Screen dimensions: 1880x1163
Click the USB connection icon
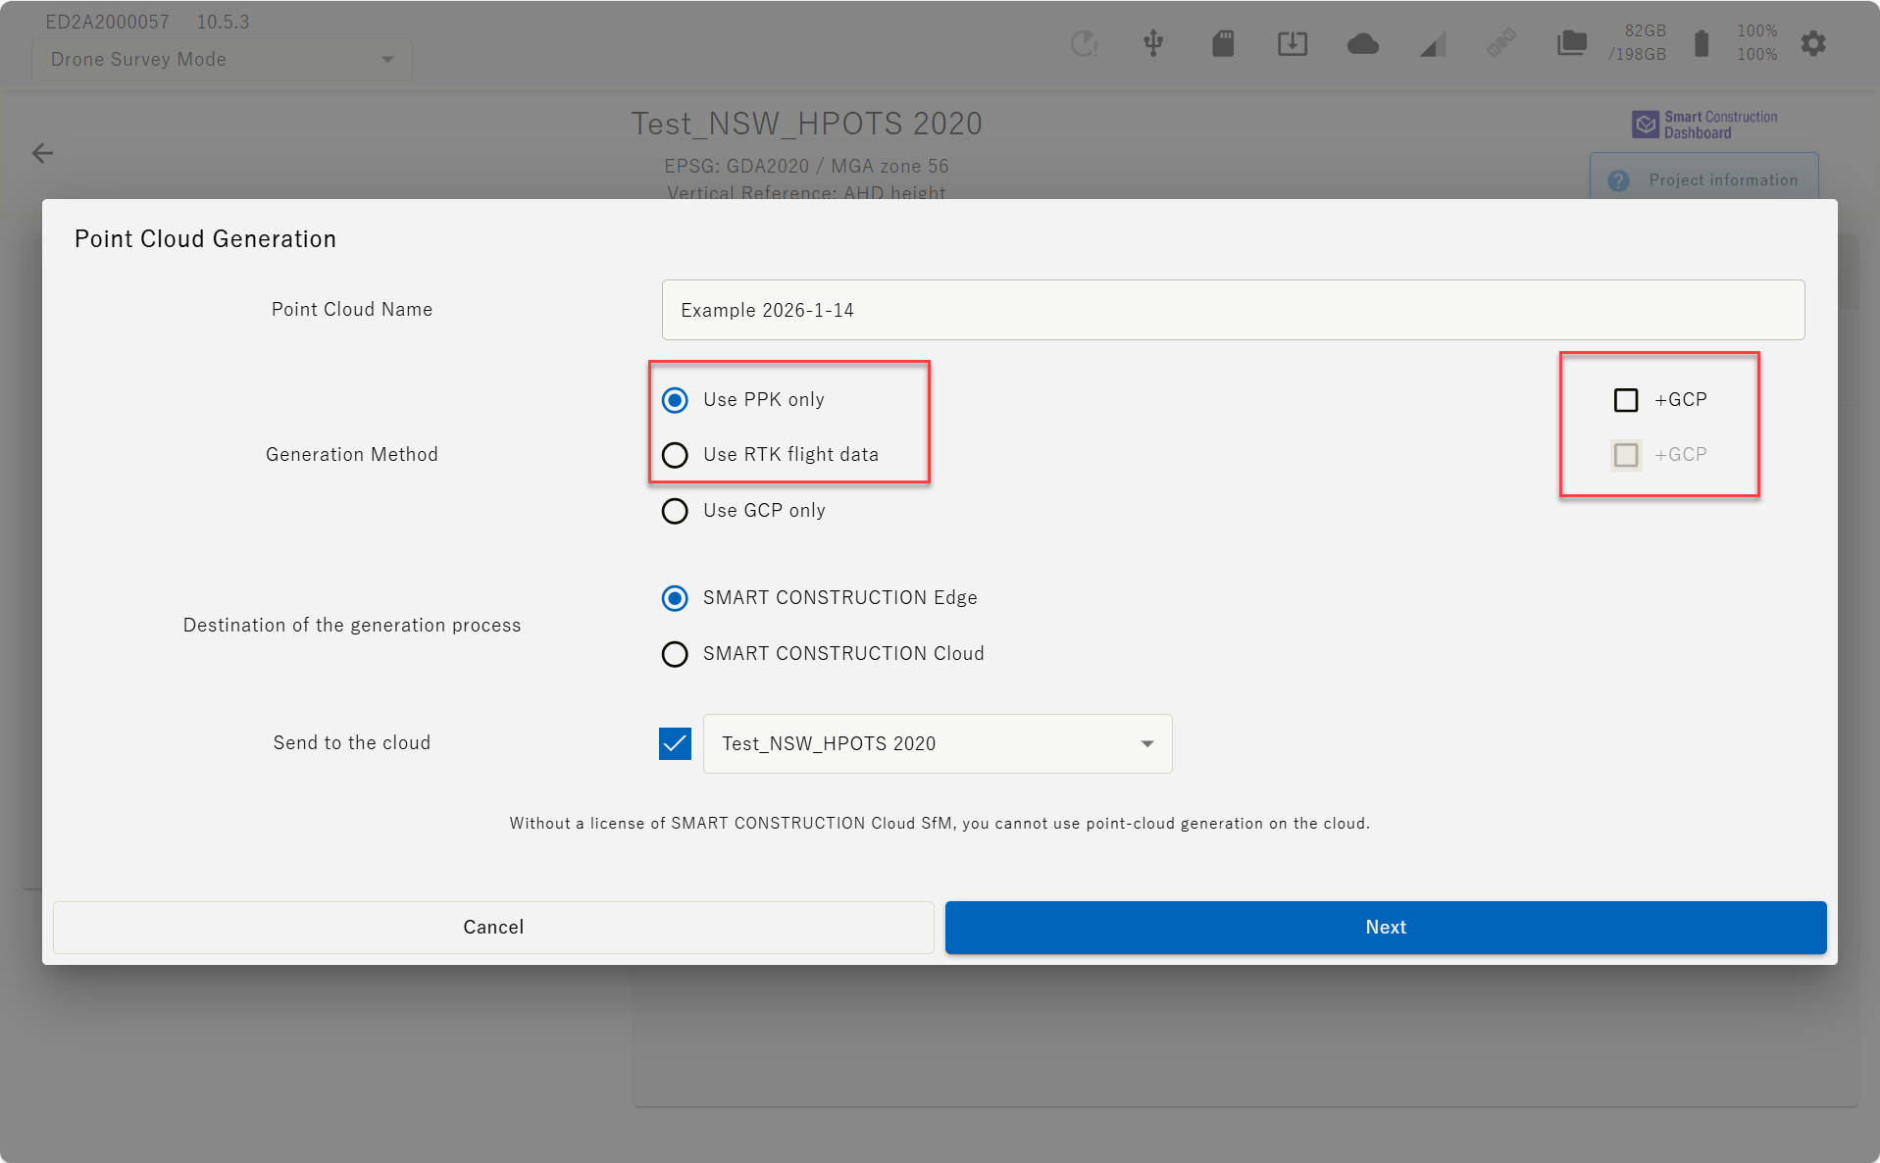point(1153,43)
